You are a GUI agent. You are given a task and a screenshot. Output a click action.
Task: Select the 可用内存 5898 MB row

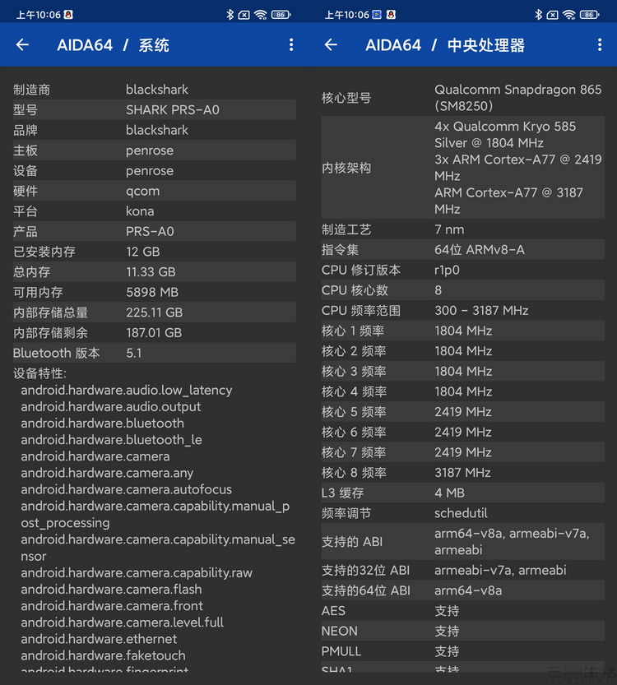point(155,292)
